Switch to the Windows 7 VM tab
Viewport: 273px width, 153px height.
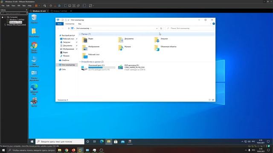click(60, 11)
